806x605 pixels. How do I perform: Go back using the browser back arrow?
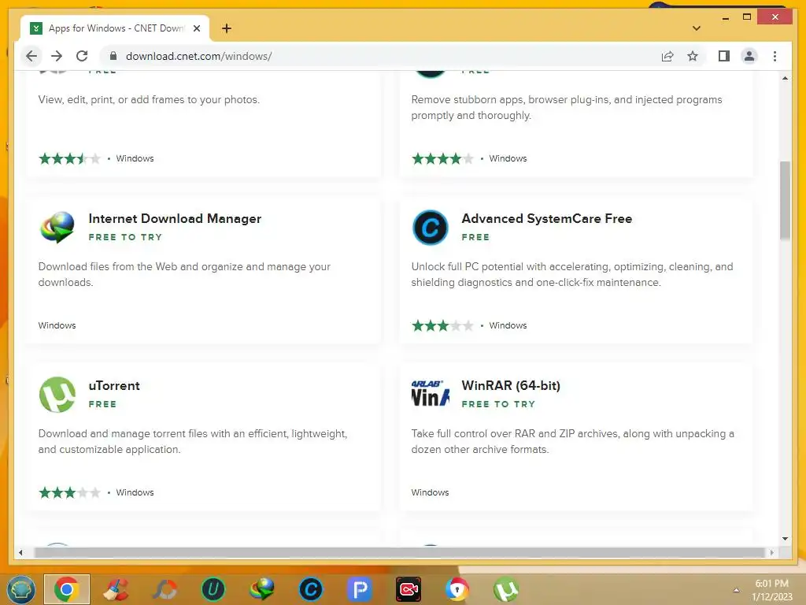31,56
